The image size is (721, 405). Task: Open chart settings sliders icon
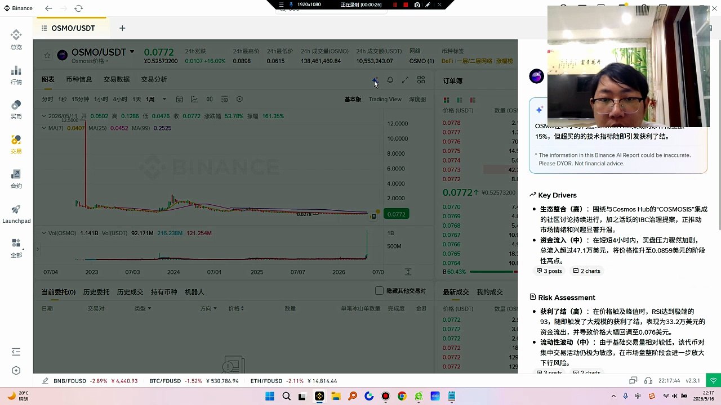tap(224, 100)
